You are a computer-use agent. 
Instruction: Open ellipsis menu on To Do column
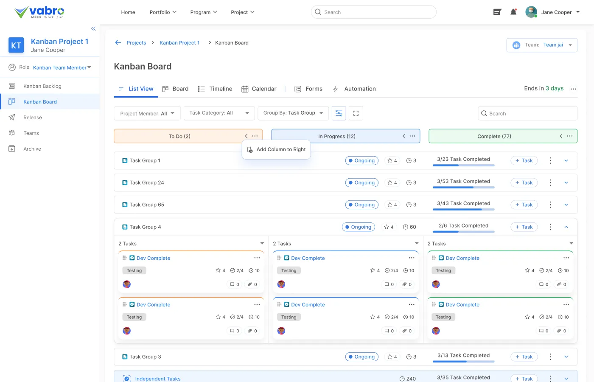coord(255,136)
